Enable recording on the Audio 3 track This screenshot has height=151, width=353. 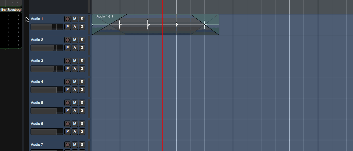(x=68, y=61)
